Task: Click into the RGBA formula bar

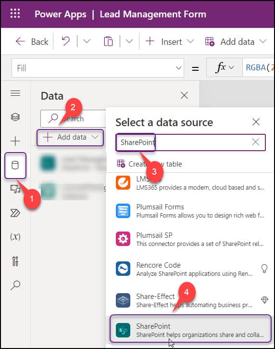Action: [258, 67]
